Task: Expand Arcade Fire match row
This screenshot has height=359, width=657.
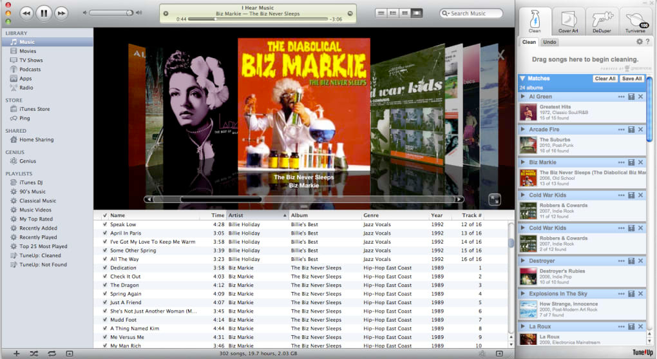Action: click(x=523, y=129)
